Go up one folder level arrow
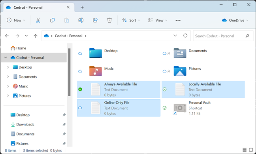Image resolution: width=256 pixels, height=154 pixels. click(x=36, y=36)
